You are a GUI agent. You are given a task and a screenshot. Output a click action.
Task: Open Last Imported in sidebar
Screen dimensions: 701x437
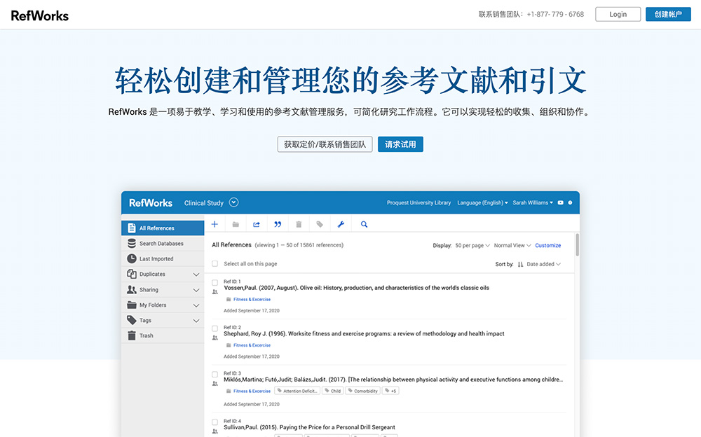[163, 258]
